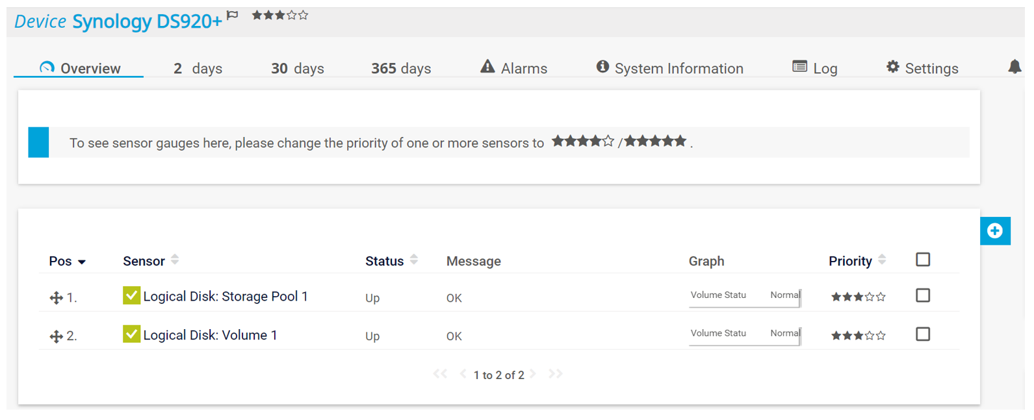Click the blue plus add sensor button
Viewport: 1034px width, 420px height.
click(x=994, y=231)
